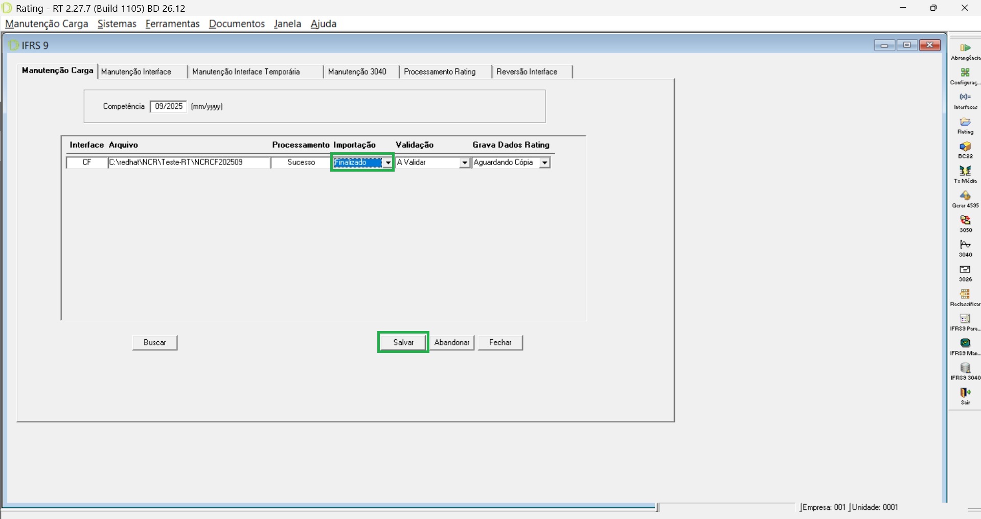
Task: Click the IFRS 9 window title icon
Action: click(14, 45)
